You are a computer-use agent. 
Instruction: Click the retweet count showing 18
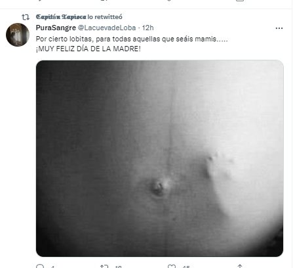pyautogui.click(x=118, y=267)
